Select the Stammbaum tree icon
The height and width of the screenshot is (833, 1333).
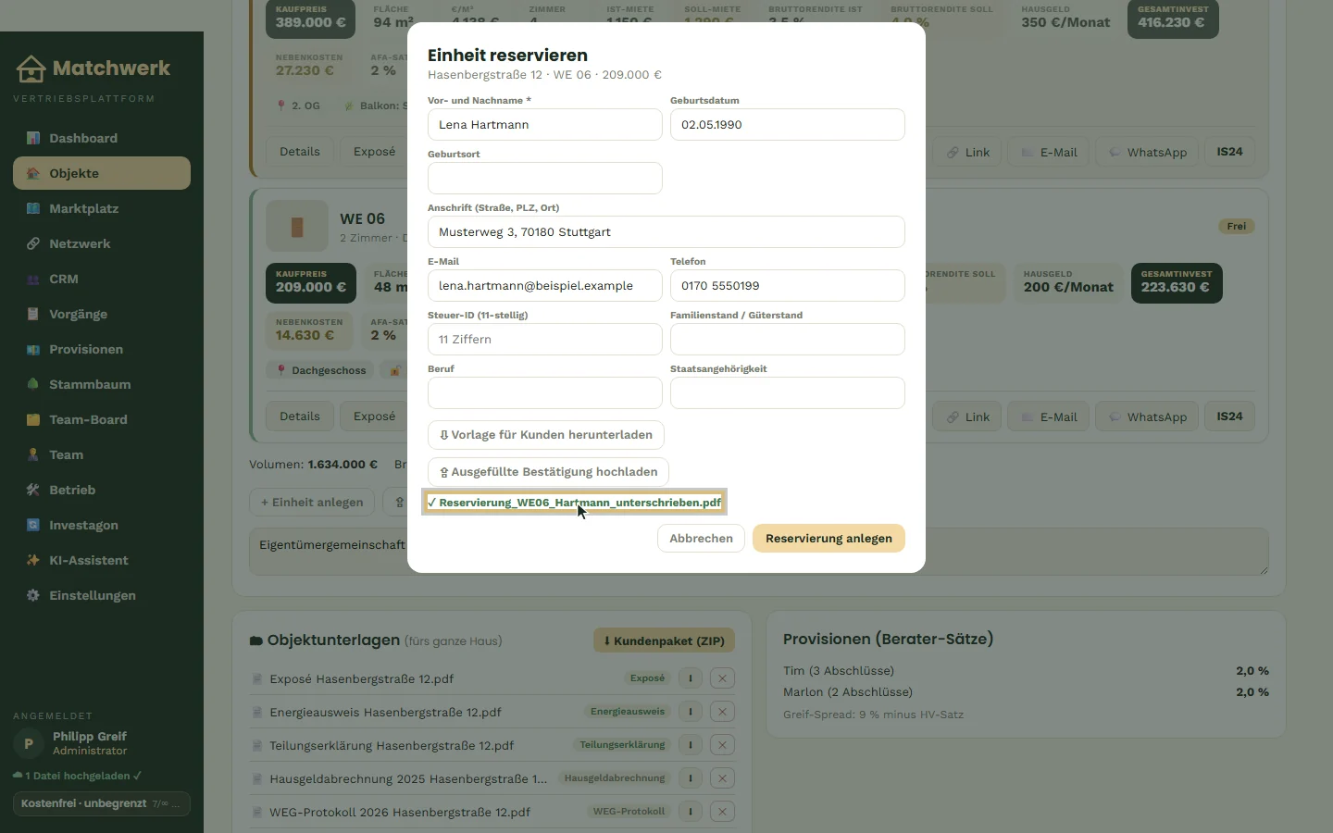coord(33,384)
